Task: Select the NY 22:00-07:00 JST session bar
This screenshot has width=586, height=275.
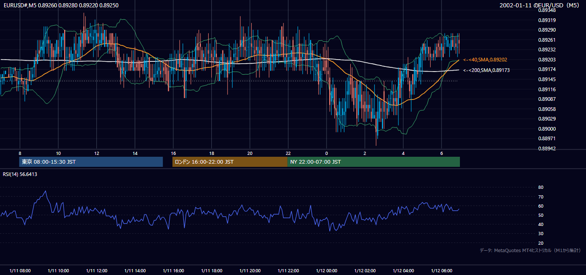Action: pos(374,162)
